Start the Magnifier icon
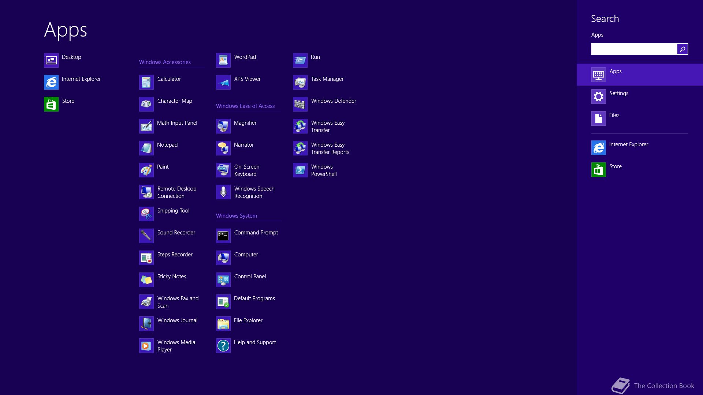This screenshot has width=703, height=395. (223, 126)
